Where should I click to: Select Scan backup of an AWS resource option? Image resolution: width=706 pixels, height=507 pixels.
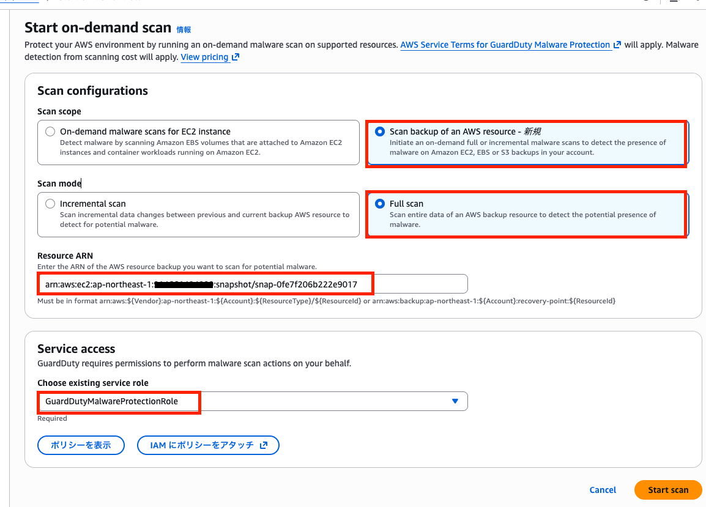point(380,131)
